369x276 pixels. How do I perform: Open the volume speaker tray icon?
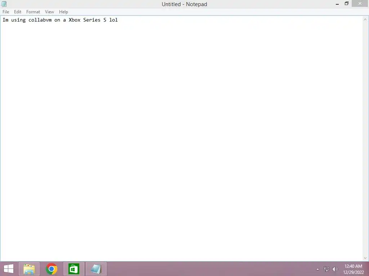(x=335, y=269)
